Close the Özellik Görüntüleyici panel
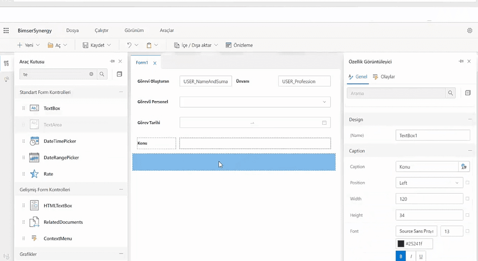Viewport: 478px width, 261px height. pos(469,61)
